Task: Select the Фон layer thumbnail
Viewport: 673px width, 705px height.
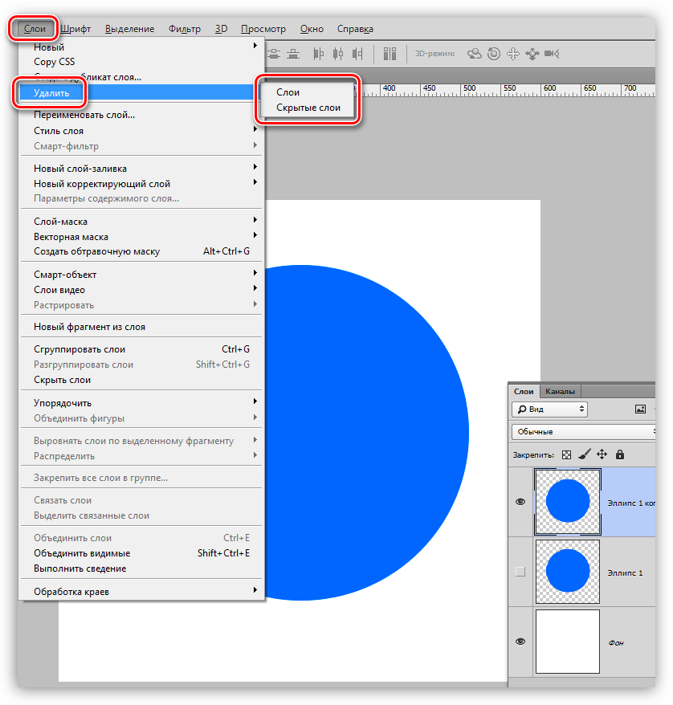Action: coord(568,642)
